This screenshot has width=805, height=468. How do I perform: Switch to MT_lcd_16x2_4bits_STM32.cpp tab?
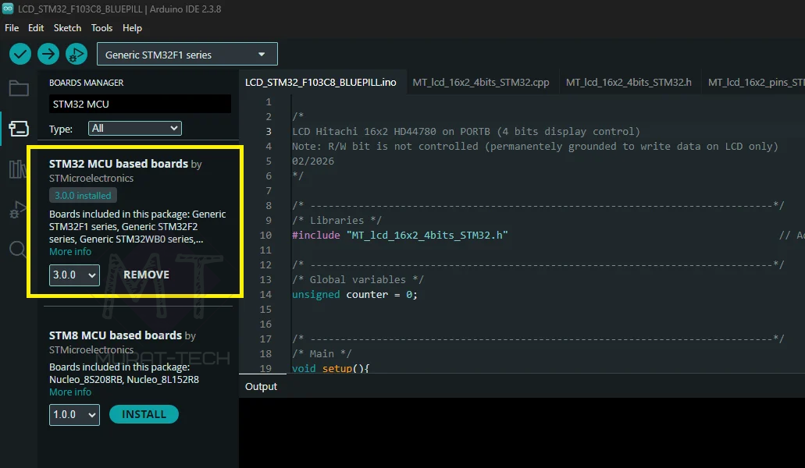(x=480, y=82)
